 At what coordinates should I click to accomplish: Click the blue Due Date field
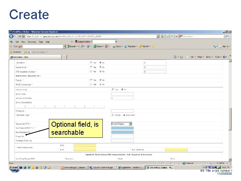pyautogui.click(x=123, y=128)
